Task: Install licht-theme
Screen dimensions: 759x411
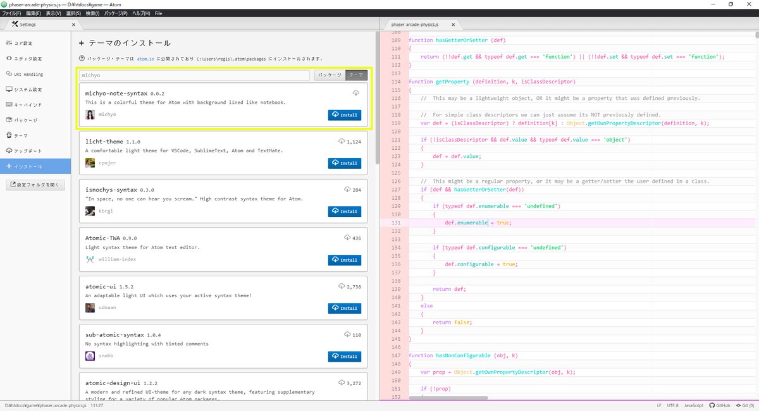Action: point(345,163)
